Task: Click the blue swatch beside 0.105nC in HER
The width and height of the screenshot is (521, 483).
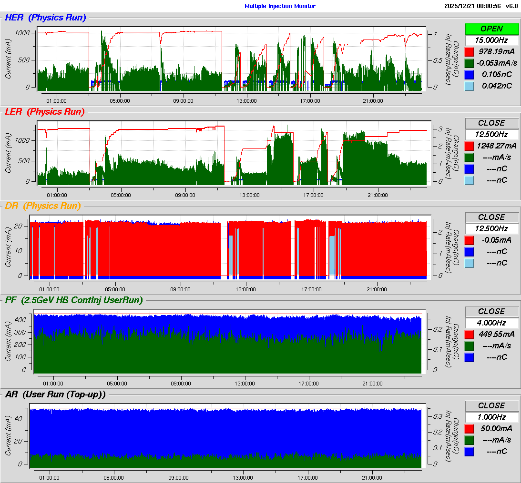Action: 469,75
